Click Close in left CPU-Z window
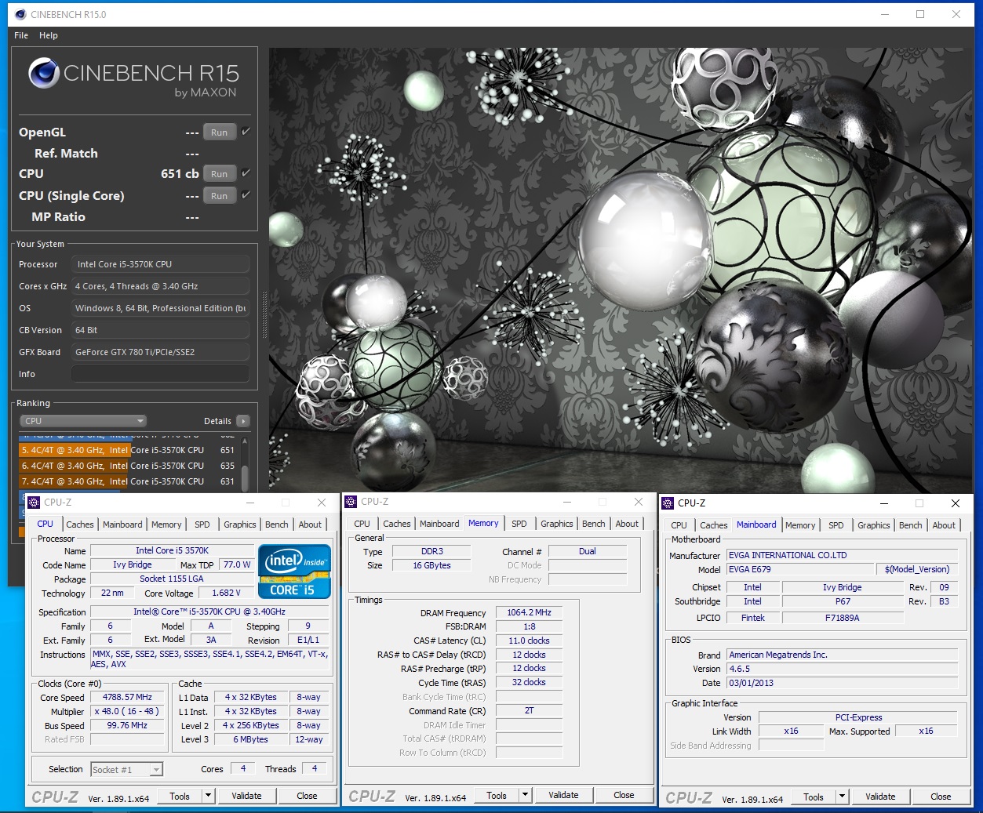This screenshot has height=813, width=983. coord(307,796)
